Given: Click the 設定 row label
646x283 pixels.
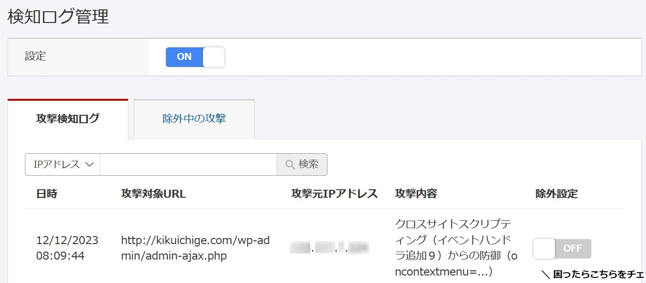Looking at the screenshot, I should click(x=36, y=57).
